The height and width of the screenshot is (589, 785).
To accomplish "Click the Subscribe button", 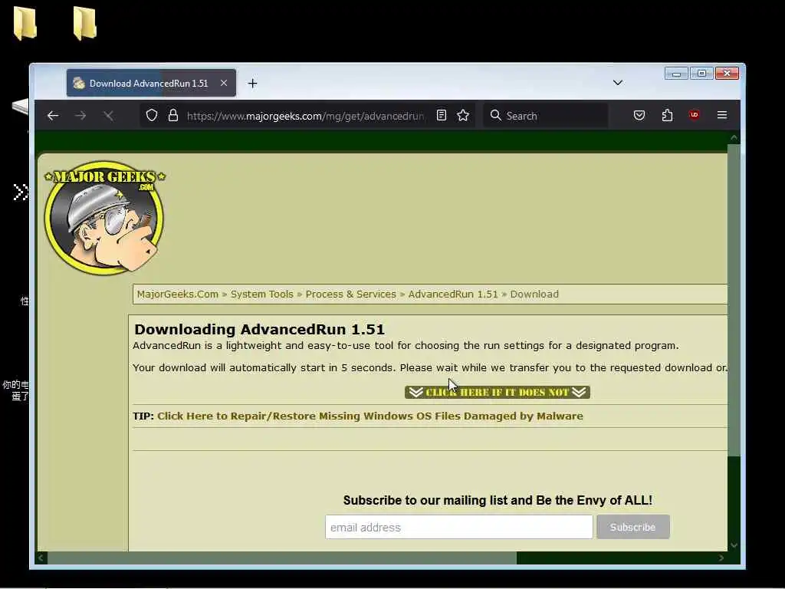I will point(632,527).
